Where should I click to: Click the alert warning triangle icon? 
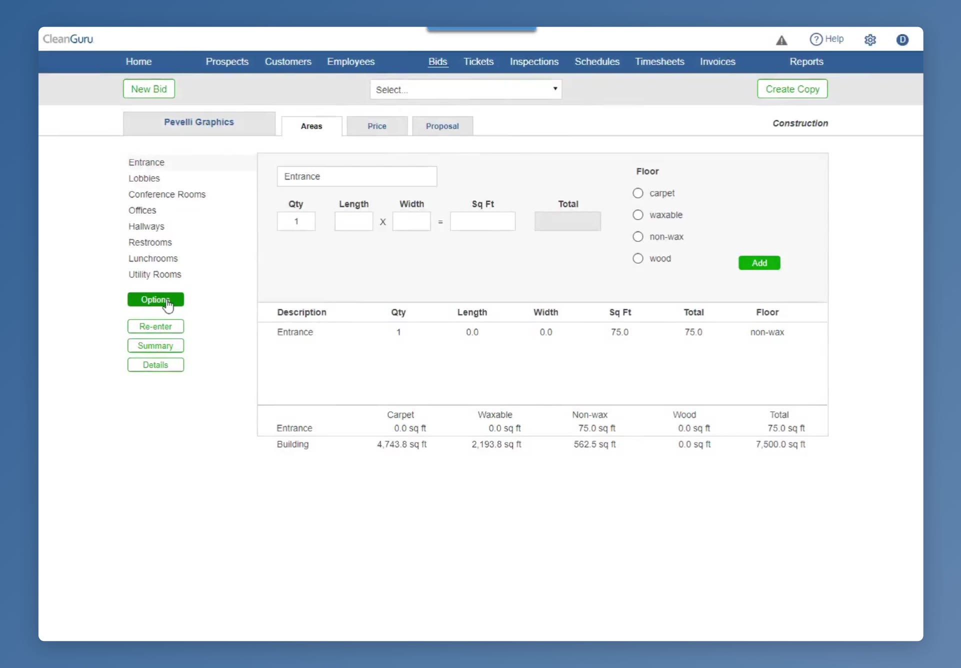pyautogui.click(x=781, y=40)
